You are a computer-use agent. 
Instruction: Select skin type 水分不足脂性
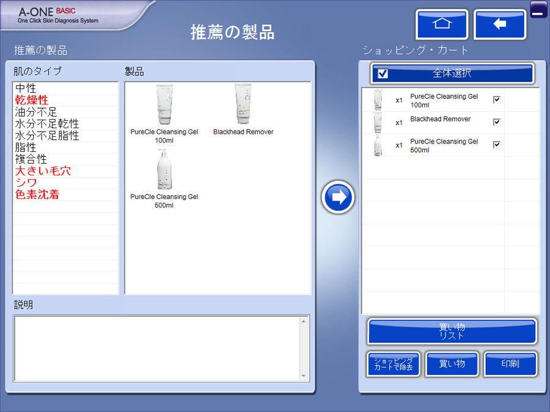[65, 136]
